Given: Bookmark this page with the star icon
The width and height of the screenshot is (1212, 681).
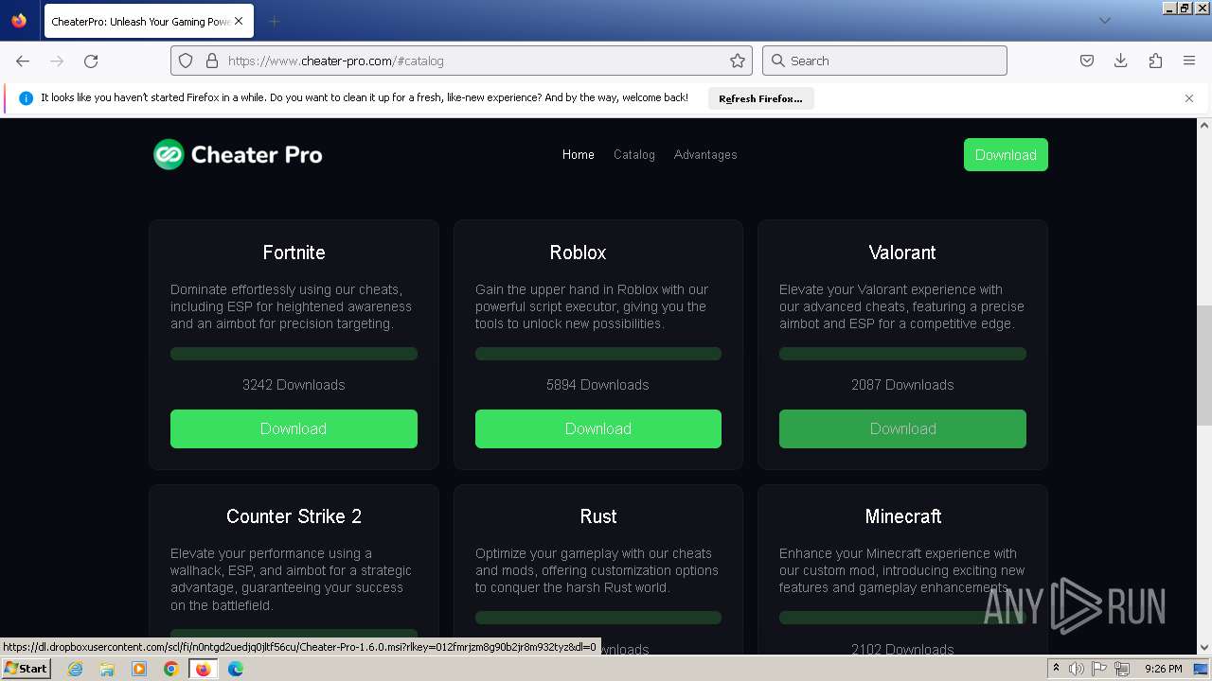Looking at the screenshot, I should (x=738, y=61).
